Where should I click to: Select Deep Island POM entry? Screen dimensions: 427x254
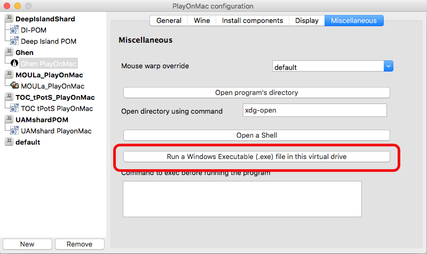coord(49,41)
